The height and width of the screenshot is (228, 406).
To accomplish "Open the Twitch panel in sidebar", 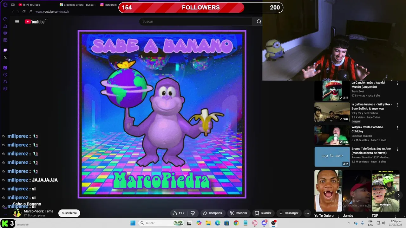I will pos(5,50).
